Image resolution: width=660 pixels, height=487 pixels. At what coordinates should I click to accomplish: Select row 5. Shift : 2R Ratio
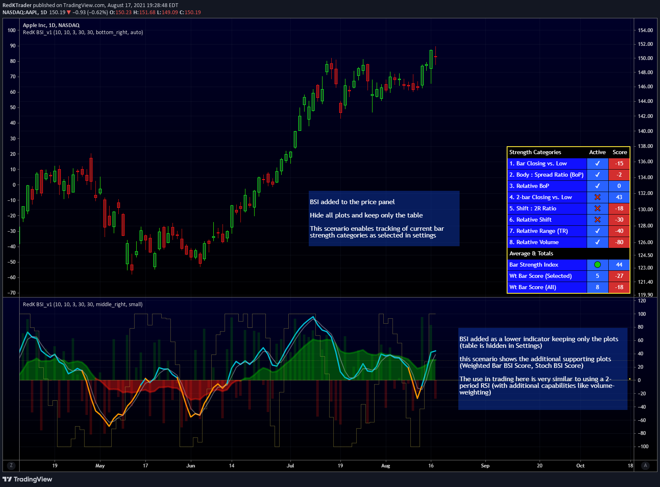[x=547, y=208]
